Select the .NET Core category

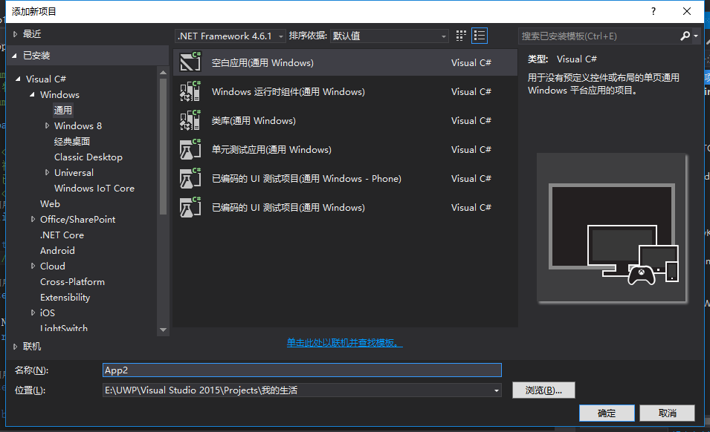point(62,235)
